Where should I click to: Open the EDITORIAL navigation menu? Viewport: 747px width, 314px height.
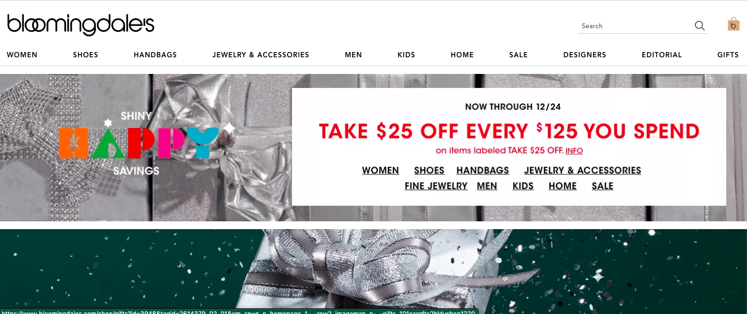tap(662, 55)
